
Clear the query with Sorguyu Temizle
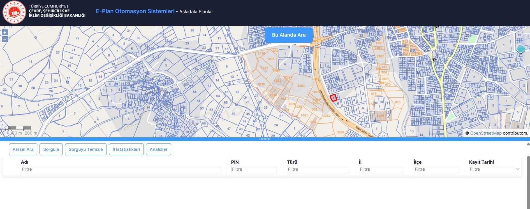tap(86, 149)
